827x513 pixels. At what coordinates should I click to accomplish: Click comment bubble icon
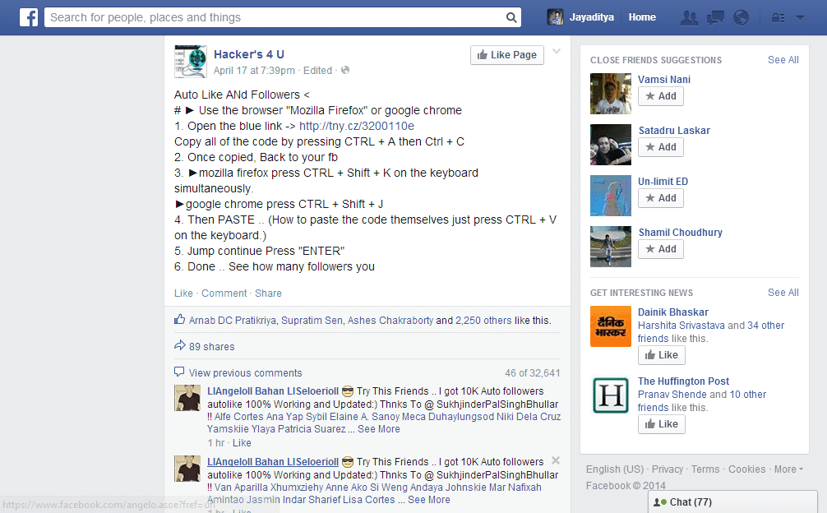[x=179, y=372]
